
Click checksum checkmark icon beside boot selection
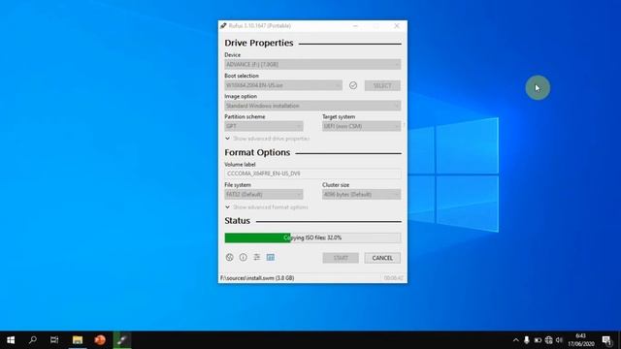click(x=353, y=85)
